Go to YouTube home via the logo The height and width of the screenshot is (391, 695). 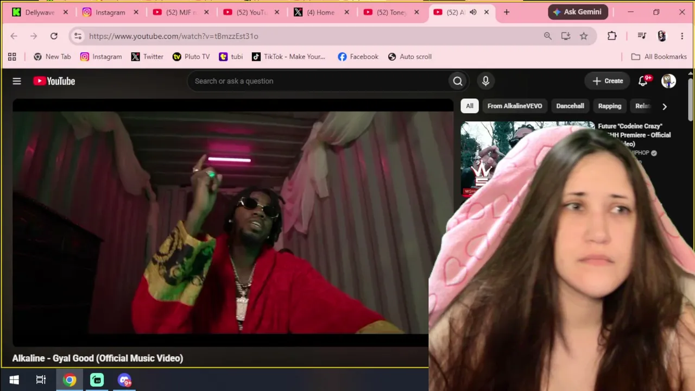(x=54, y=81)
